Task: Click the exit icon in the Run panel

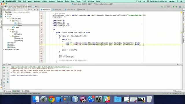Action: (x=4, y=79)
